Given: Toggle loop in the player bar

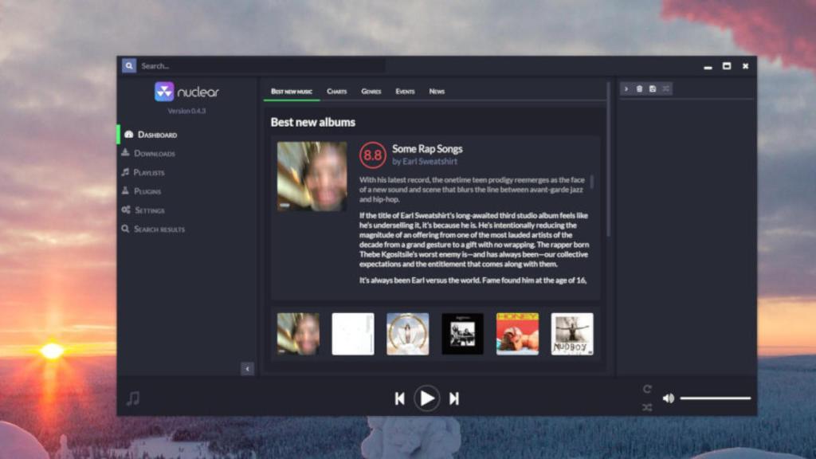Looking at the screenshot, I should pyautogui.click(x=647, y=389).
